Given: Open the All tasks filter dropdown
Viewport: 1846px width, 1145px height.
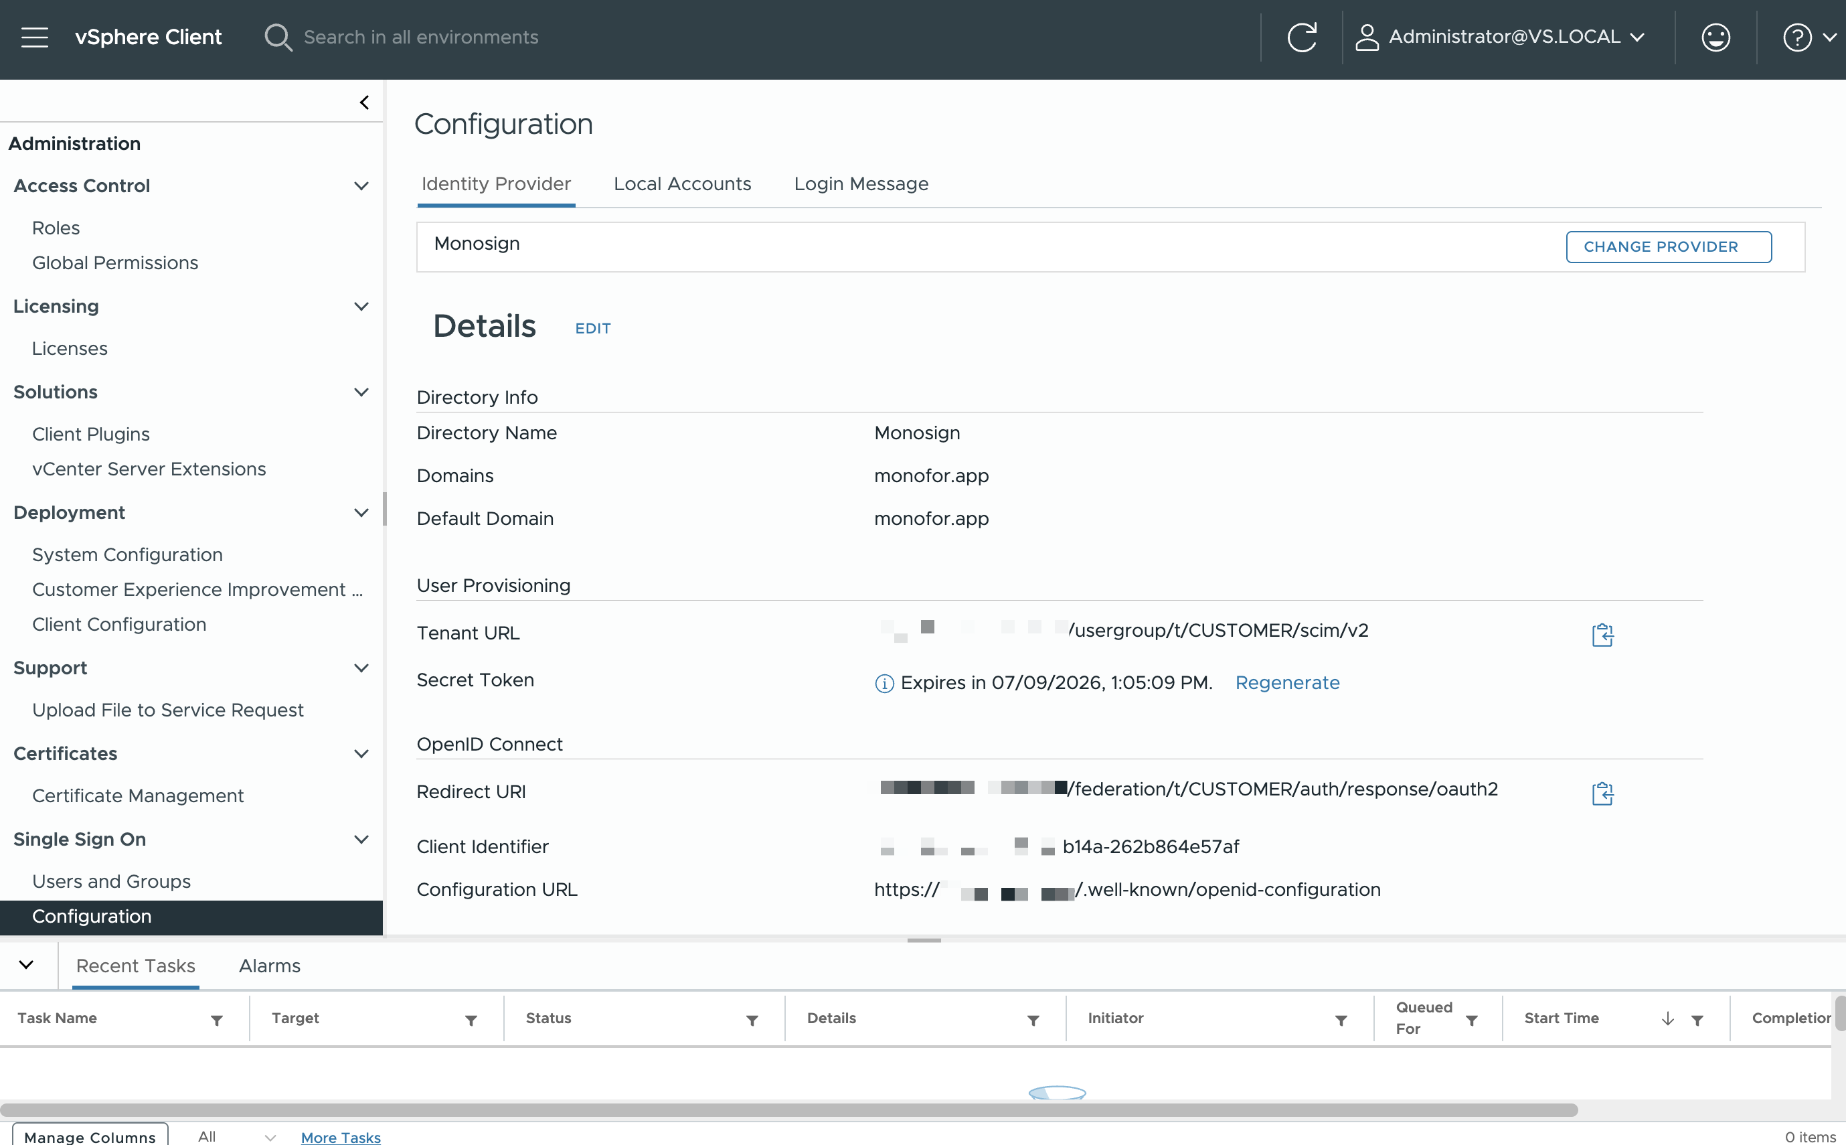Looking at the screenshot, I should click(x=236, y=1136).
